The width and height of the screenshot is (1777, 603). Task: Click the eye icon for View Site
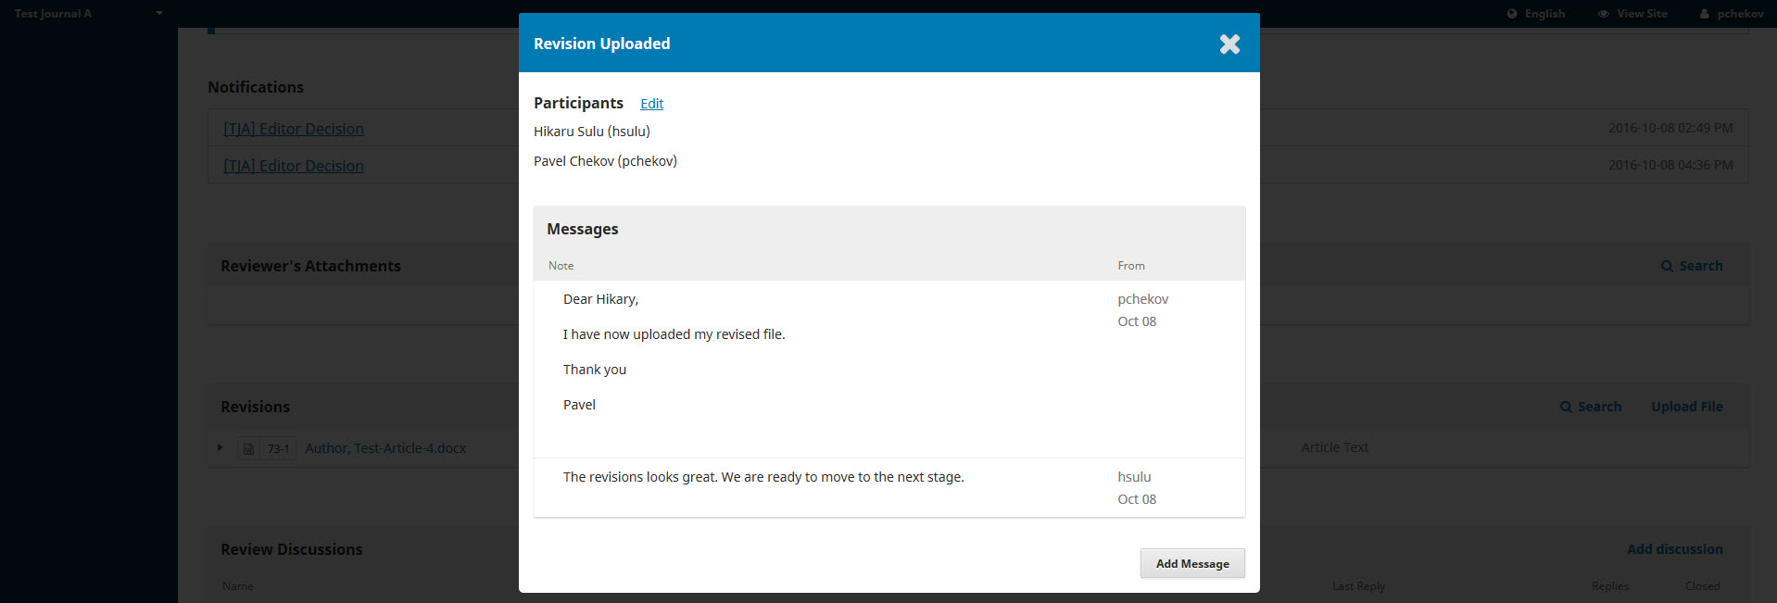pos(1604,14)
